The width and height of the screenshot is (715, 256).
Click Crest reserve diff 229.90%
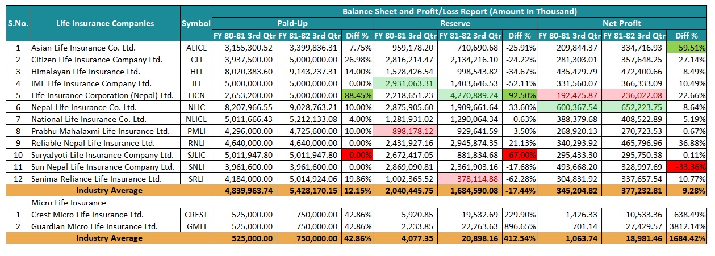tap(519, 215)
